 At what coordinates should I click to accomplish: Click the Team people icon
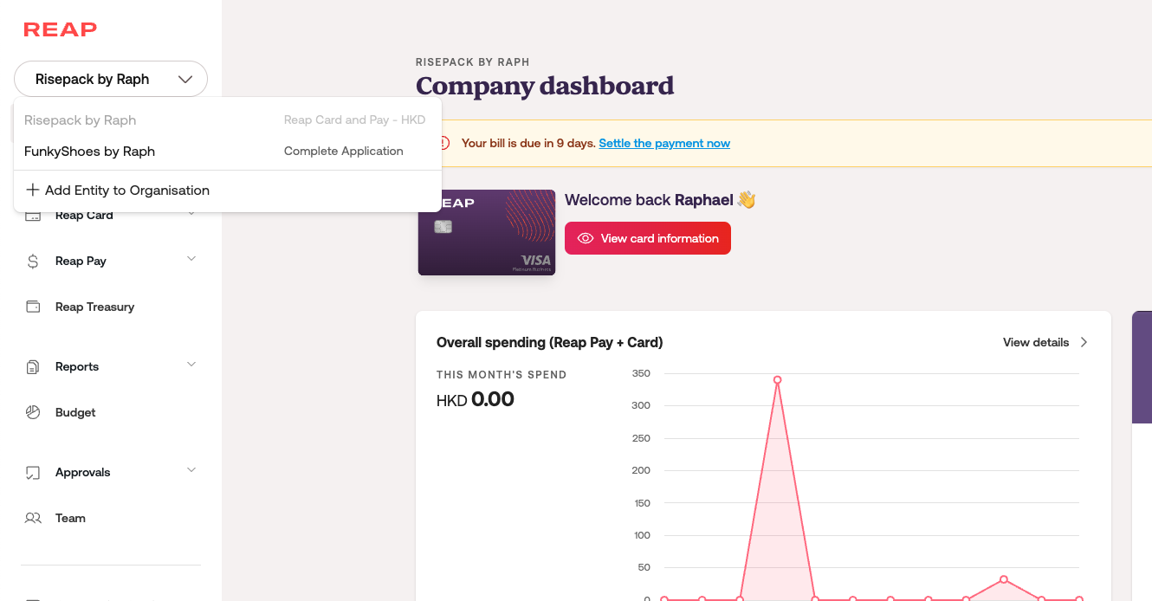[33, 518]
